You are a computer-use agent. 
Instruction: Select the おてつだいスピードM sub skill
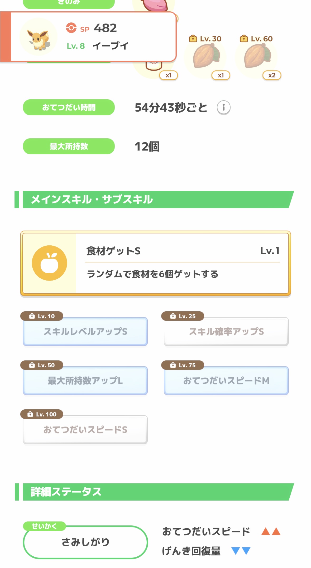pyautogui.click(x=226, y=381)
